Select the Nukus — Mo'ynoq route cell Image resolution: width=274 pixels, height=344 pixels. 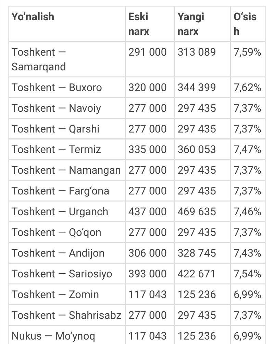pos(53,336)
